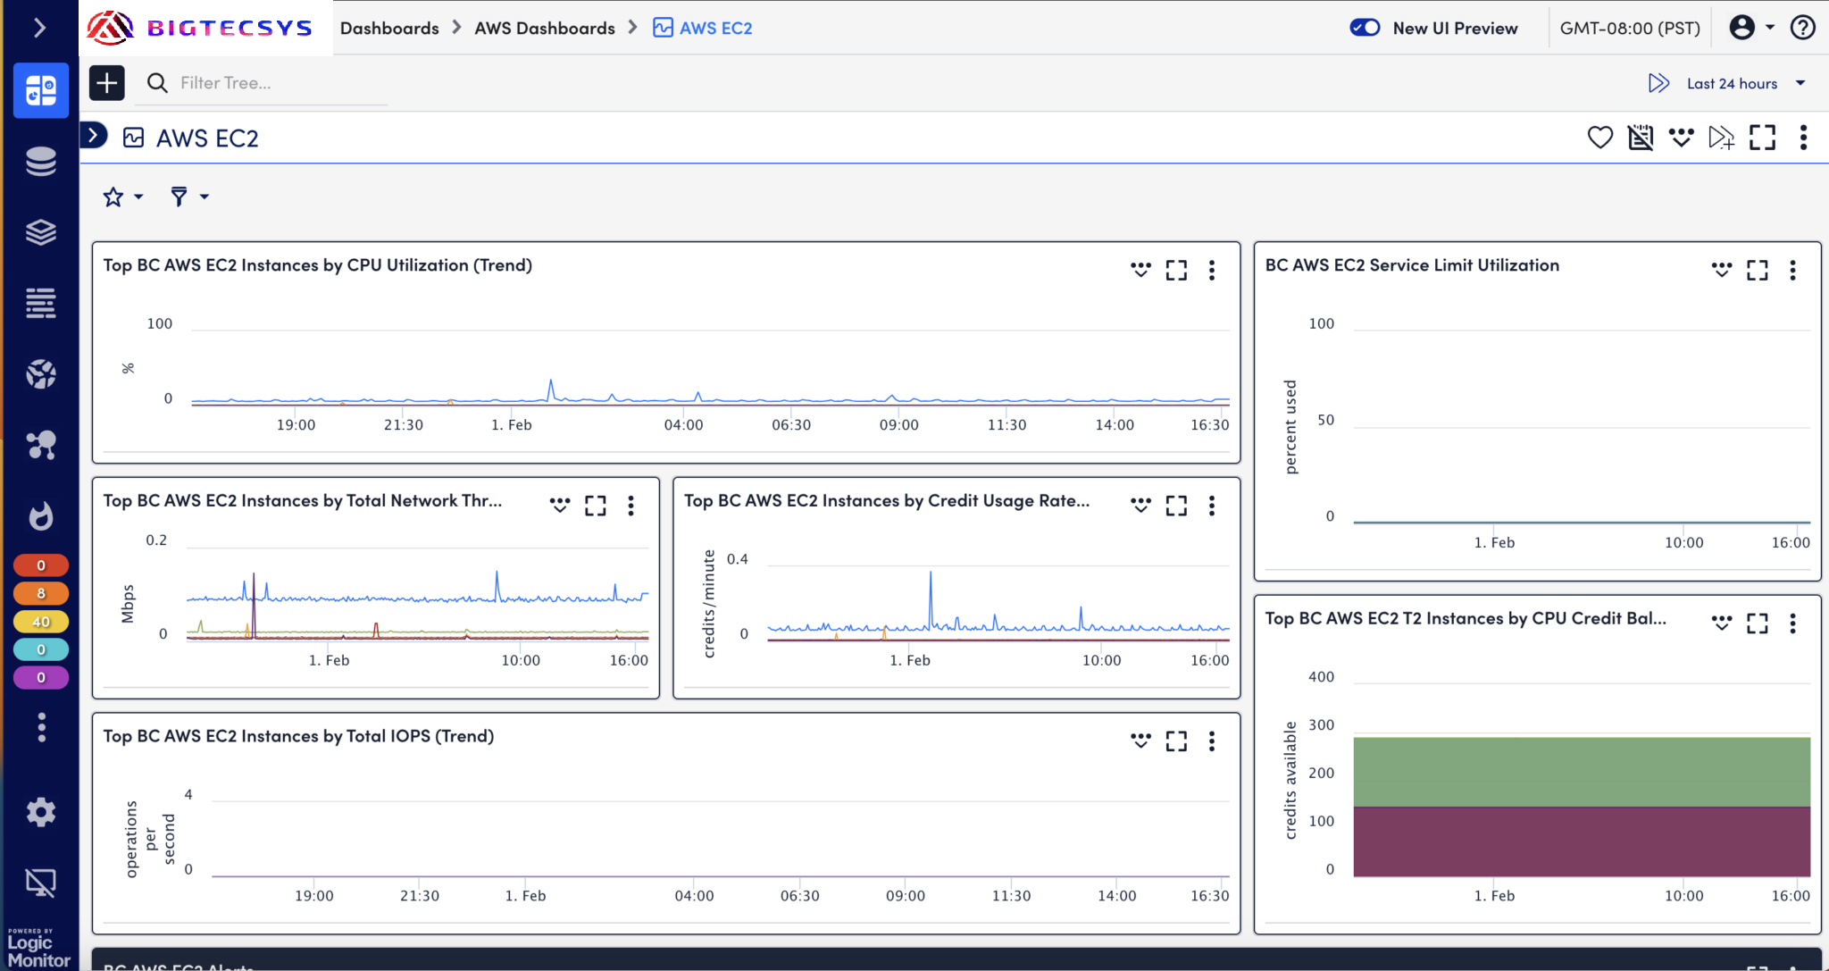Fullscreen the CPU Credit Balance widget
The width and height of the screenshot is (1829, 971).
(1757, 623)
